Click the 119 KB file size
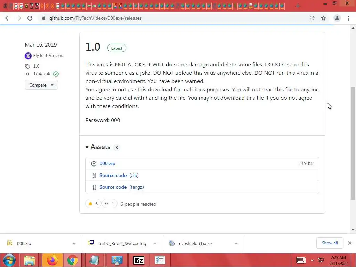Image resolution: width=356 pixels, height=267 pixels. [306, 163]
